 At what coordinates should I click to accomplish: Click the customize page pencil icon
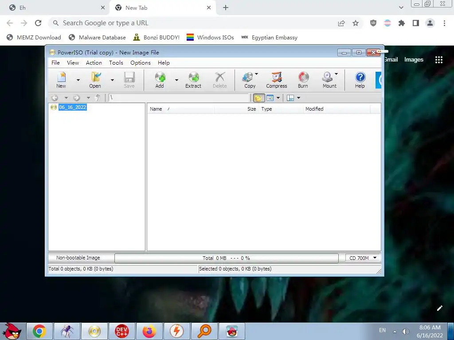[439, 308]
